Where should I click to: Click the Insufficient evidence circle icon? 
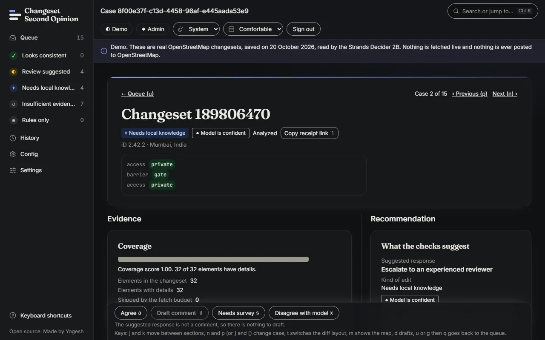point(14,104)
